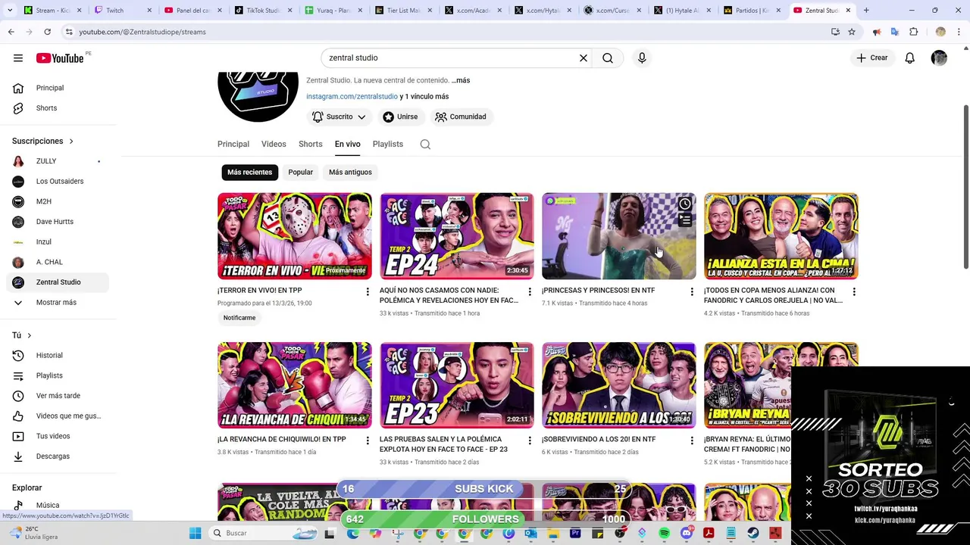Click the Unirse membership button
The height and width of the screenshot is (545, 970).
tap(400, 117)
